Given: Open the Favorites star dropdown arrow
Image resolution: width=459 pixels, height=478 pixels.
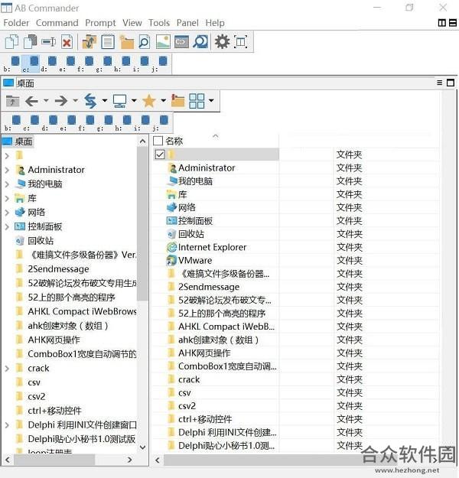Looking at the screenshot, I should click(x=164, y=100).
